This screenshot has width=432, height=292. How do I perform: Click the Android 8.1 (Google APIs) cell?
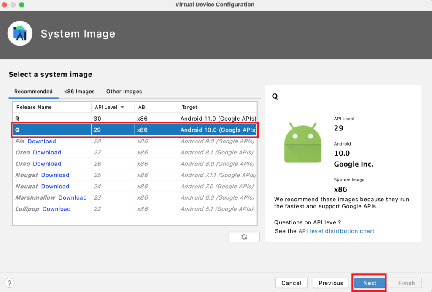pos(218,153)
